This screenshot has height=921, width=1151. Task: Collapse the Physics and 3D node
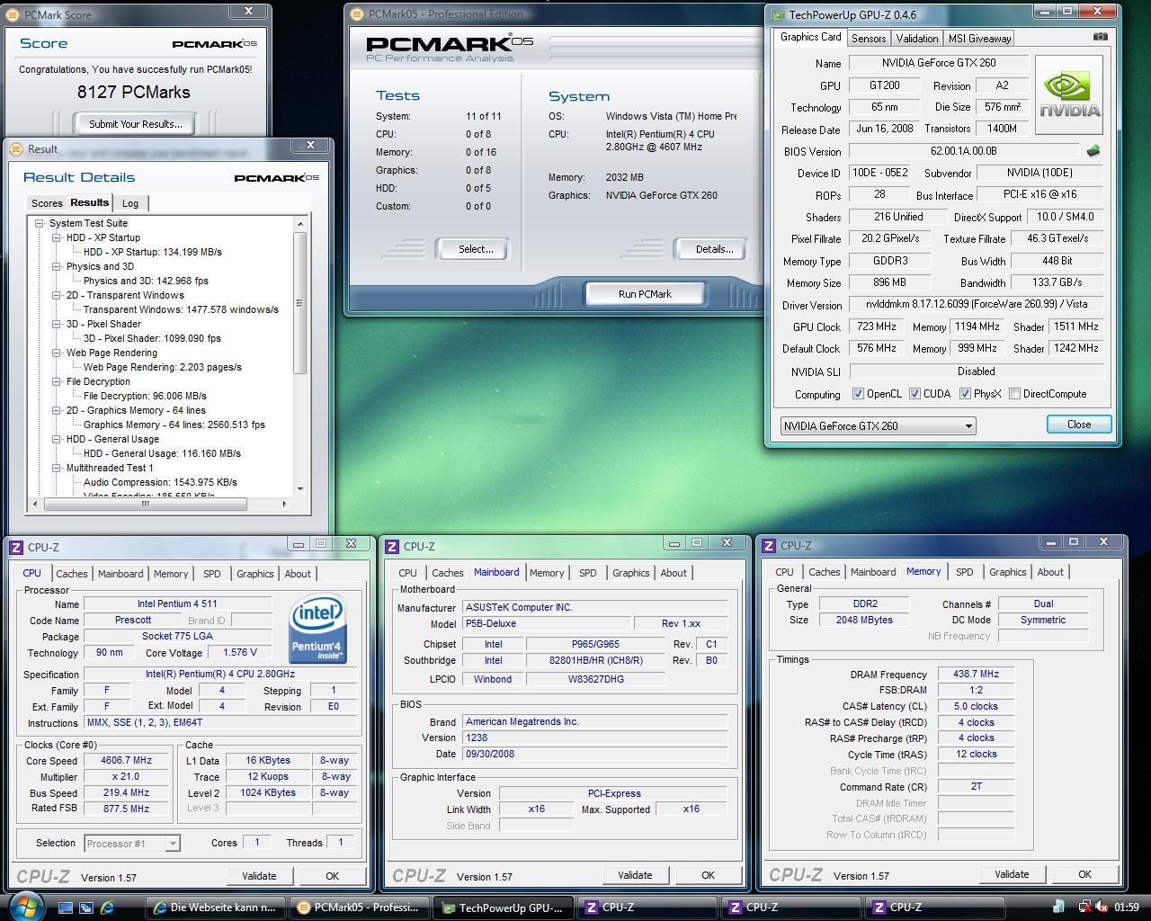pos(57,266)
